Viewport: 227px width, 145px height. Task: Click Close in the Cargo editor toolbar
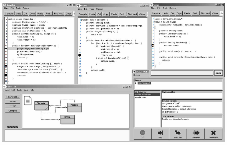point(215,13)
